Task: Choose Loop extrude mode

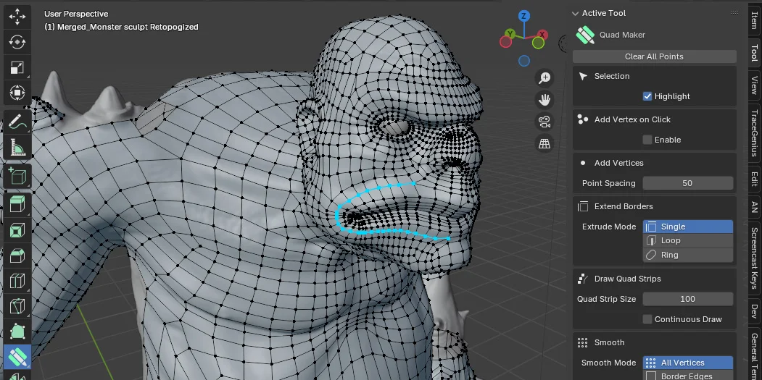Action: coord(687,240)
